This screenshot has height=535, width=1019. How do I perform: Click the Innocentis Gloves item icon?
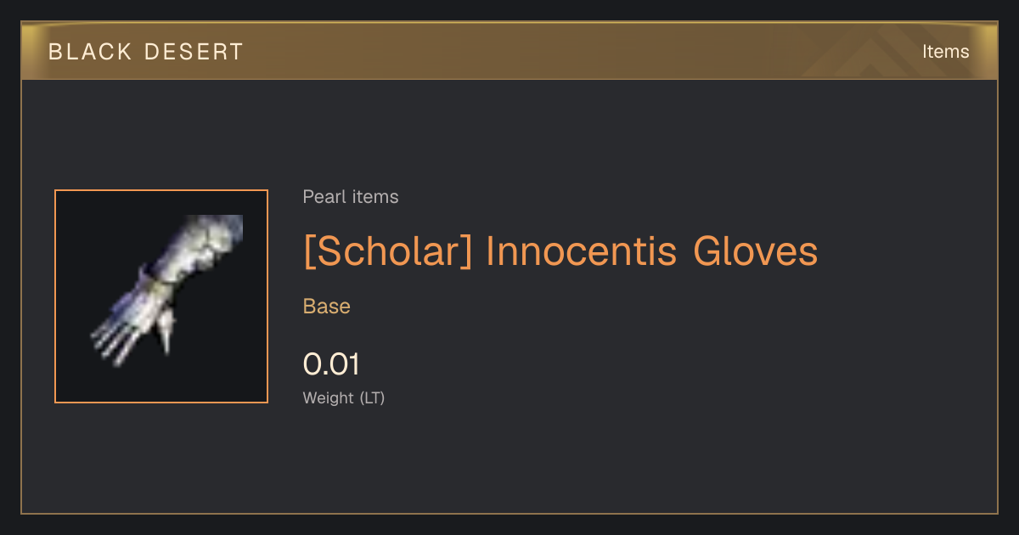(x=161, y=296)
